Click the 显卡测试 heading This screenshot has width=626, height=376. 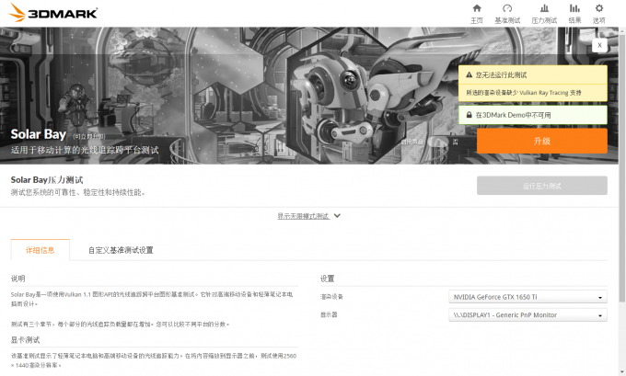[x=25, y=340]
